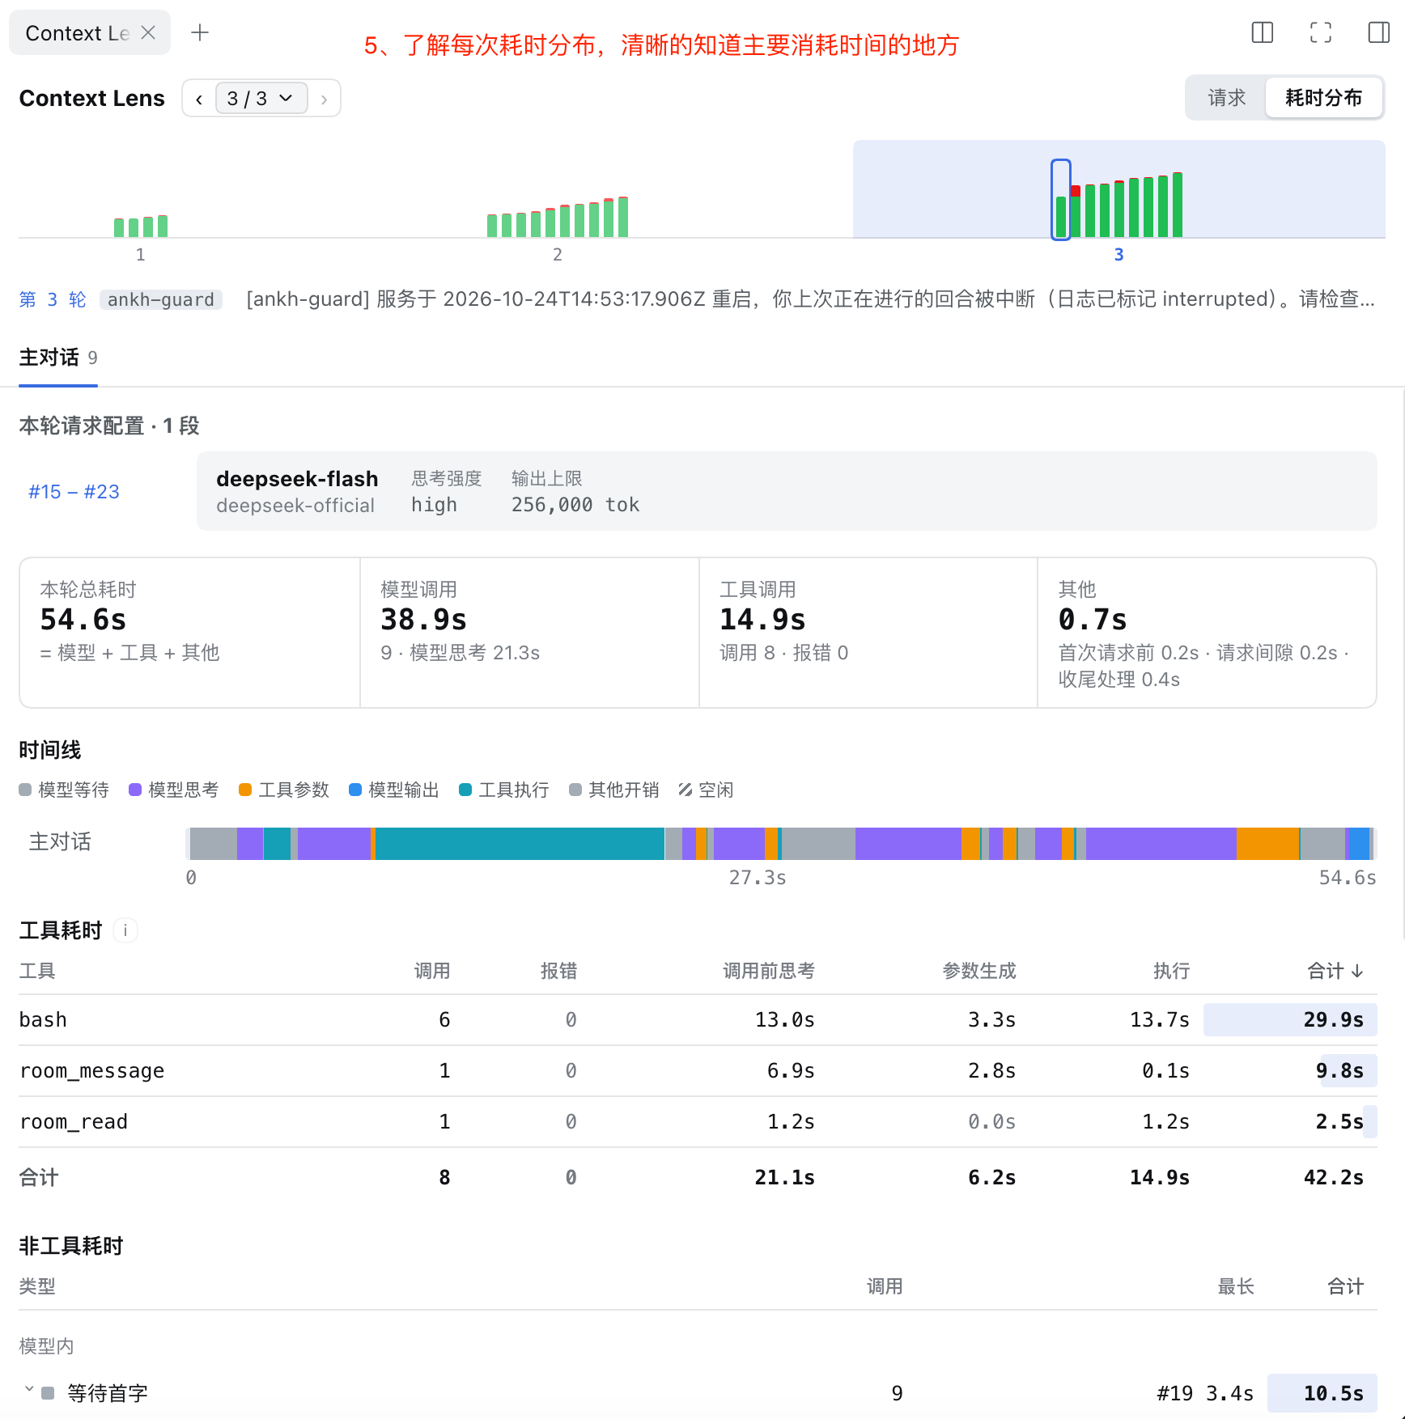Open the 3 / 3 round selector dropdown

(261, 99)
